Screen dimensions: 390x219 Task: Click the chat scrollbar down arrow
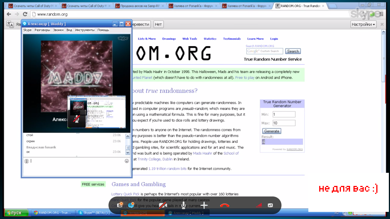[x=128, y=153]
